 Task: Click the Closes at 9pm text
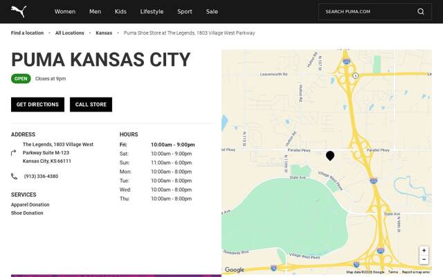51,78
